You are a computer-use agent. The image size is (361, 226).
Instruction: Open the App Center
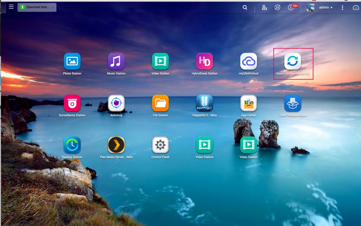click(x=249, y=103)
